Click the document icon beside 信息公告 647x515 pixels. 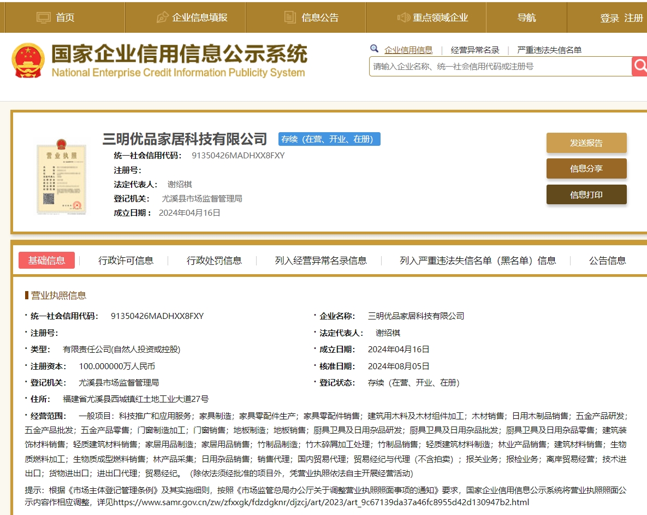click(x=290, y=17)
